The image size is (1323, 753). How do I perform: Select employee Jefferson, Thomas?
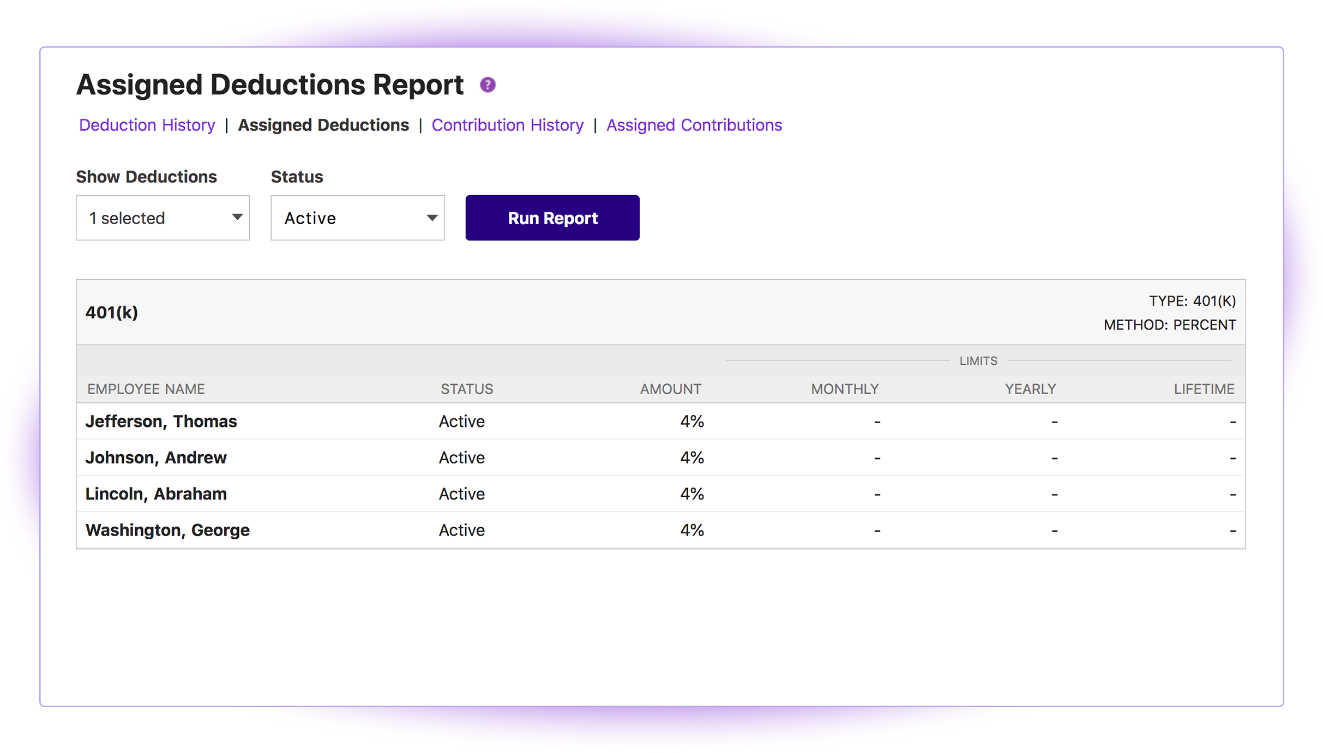tap(161, 421)
